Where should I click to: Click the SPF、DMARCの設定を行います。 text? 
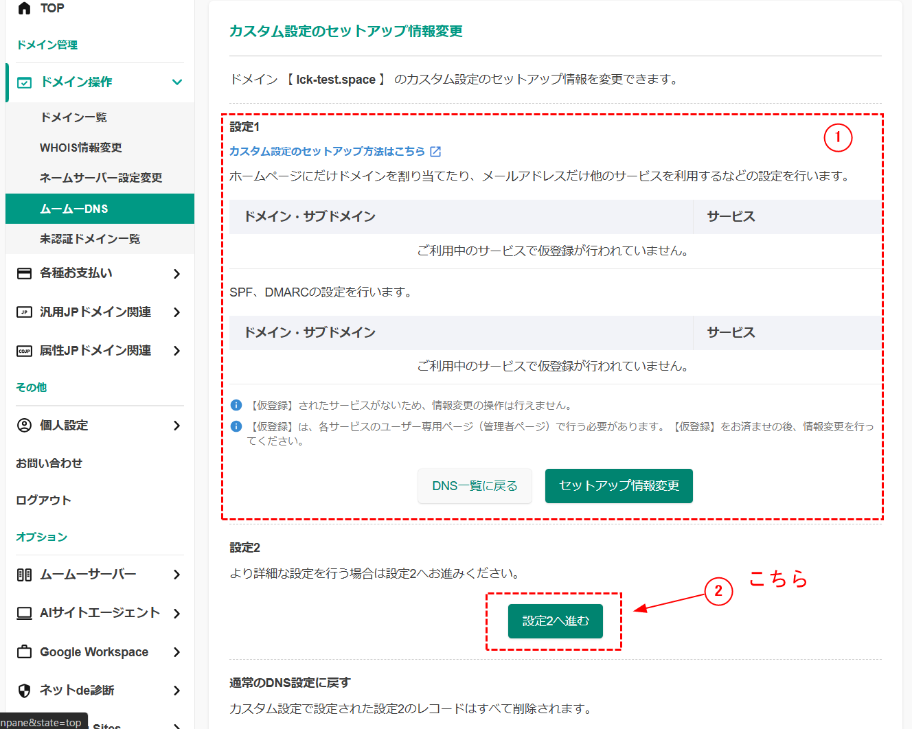click(x=322, y=292)
